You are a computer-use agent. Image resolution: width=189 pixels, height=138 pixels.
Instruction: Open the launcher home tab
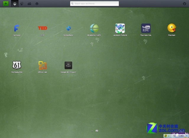(15, 4)
